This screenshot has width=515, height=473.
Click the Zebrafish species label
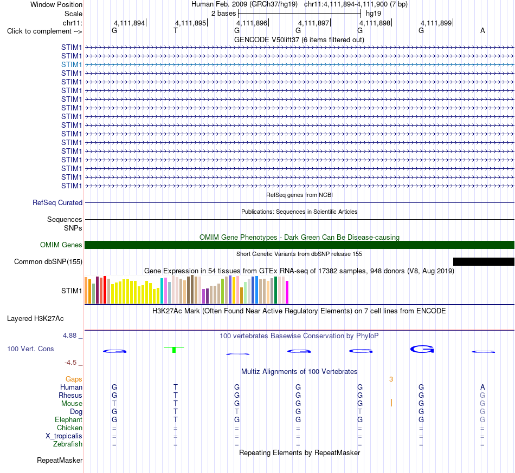68,444
